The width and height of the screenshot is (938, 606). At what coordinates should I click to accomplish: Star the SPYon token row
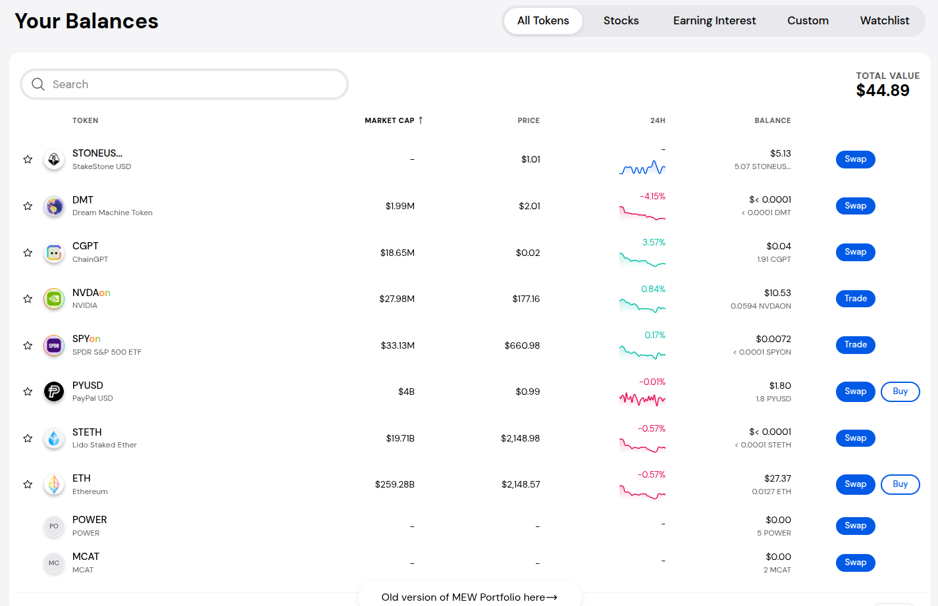(28, 345)
